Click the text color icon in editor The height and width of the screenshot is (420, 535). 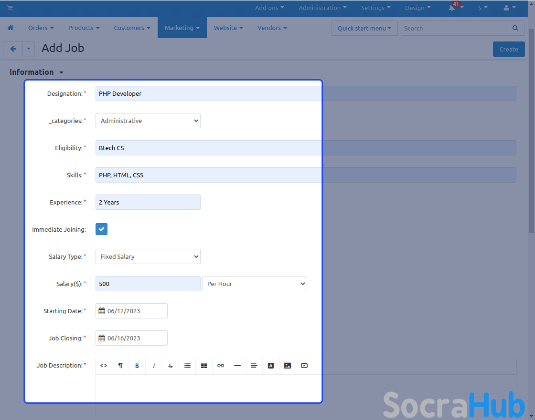[271, 366]
